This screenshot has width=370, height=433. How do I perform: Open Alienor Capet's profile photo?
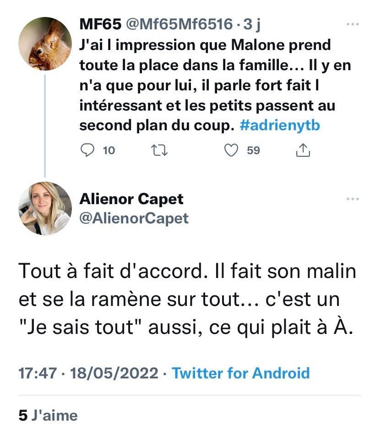45,208
